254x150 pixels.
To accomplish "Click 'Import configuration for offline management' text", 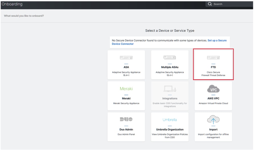I will pyautogui.click(x=213, y=136).
